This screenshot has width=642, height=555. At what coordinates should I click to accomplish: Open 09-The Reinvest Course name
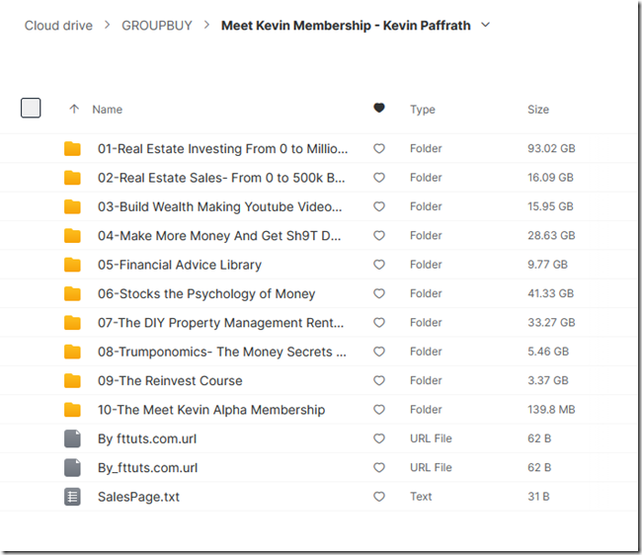click(170, 380)
